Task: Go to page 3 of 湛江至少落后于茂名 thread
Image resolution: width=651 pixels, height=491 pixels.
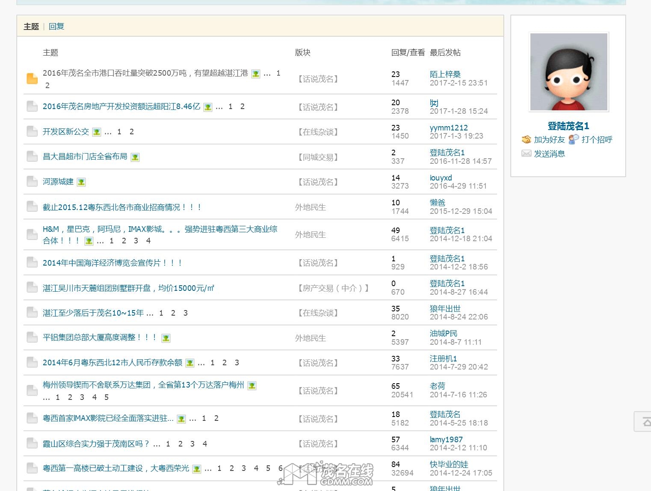Action: coord(186,313)
